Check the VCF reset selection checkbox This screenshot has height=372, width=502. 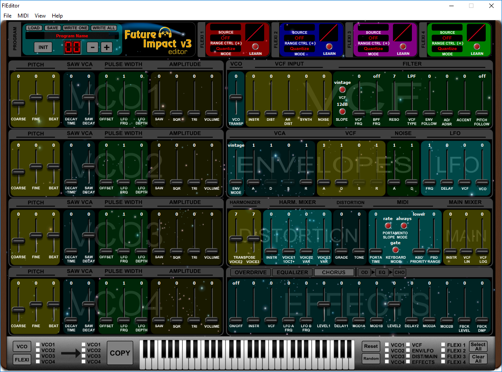(x=408, y=345)
